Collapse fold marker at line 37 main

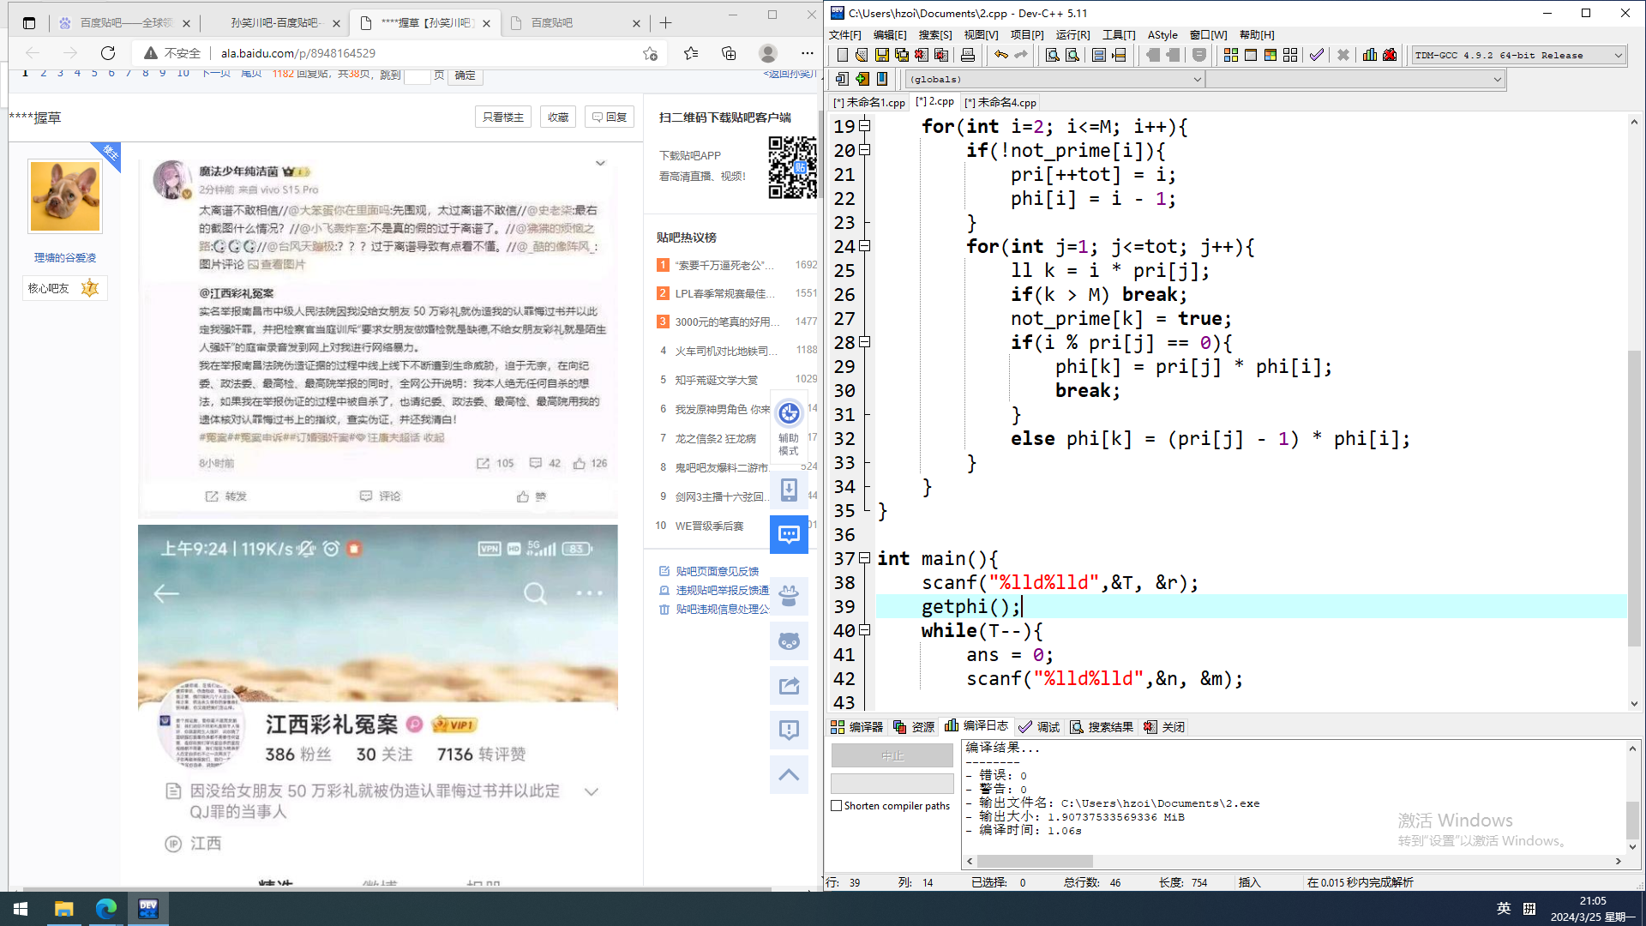coord(865,558)
